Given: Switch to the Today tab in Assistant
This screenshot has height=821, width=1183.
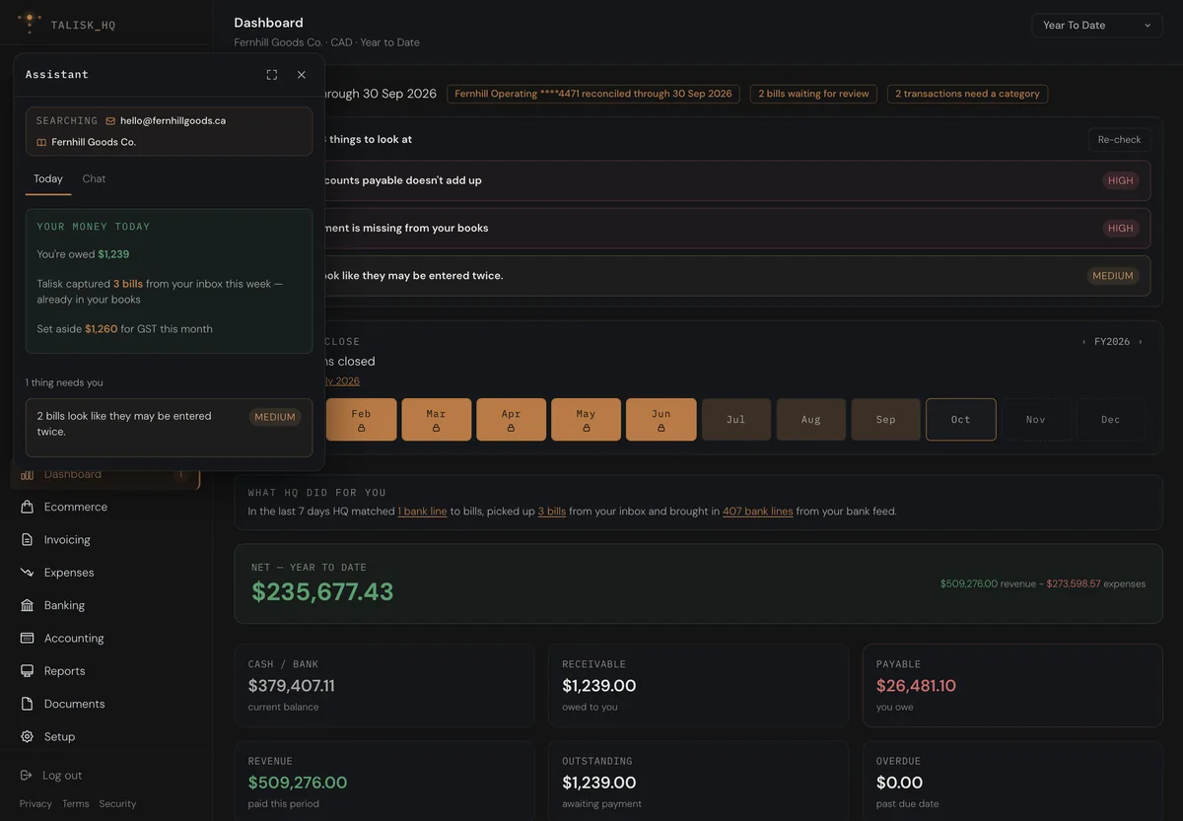Looking at the screenshot, I should click(48, 179).
